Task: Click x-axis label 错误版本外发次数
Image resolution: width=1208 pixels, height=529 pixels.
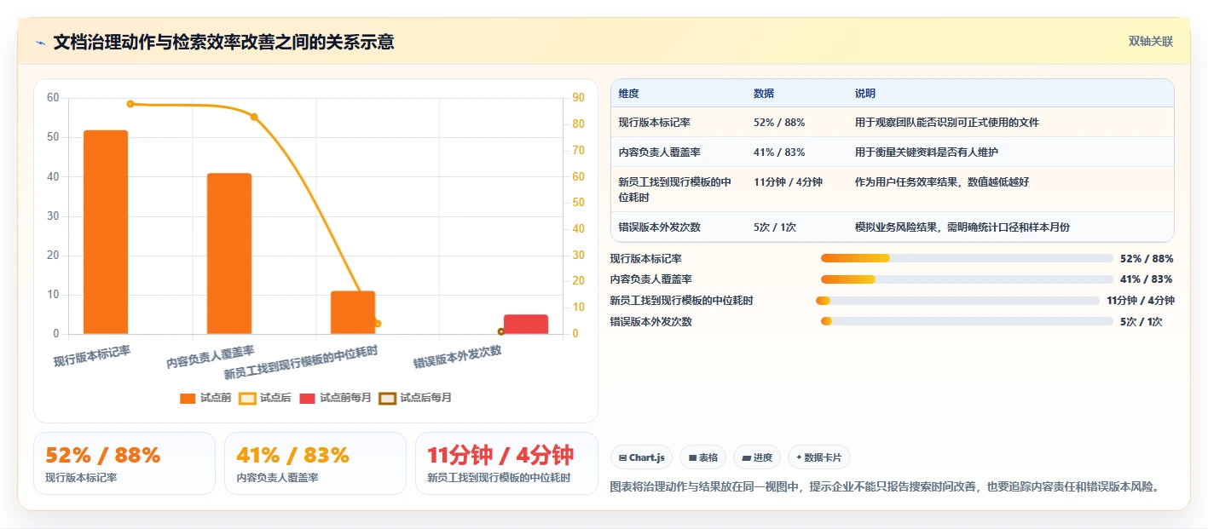Action: [458, 357]
